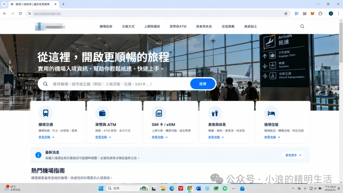Open 查看攻略 link under 機場交通

[46, 137]
